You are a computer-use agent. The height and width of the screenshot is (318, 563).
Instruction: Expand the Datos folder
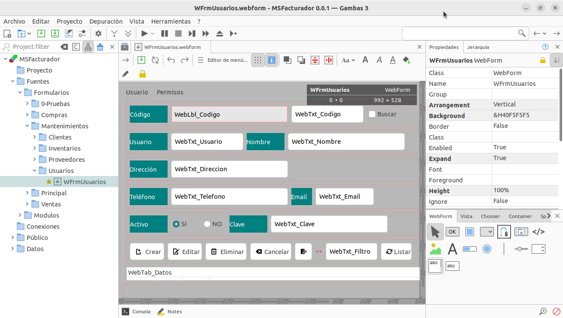(x=12, y=249)
